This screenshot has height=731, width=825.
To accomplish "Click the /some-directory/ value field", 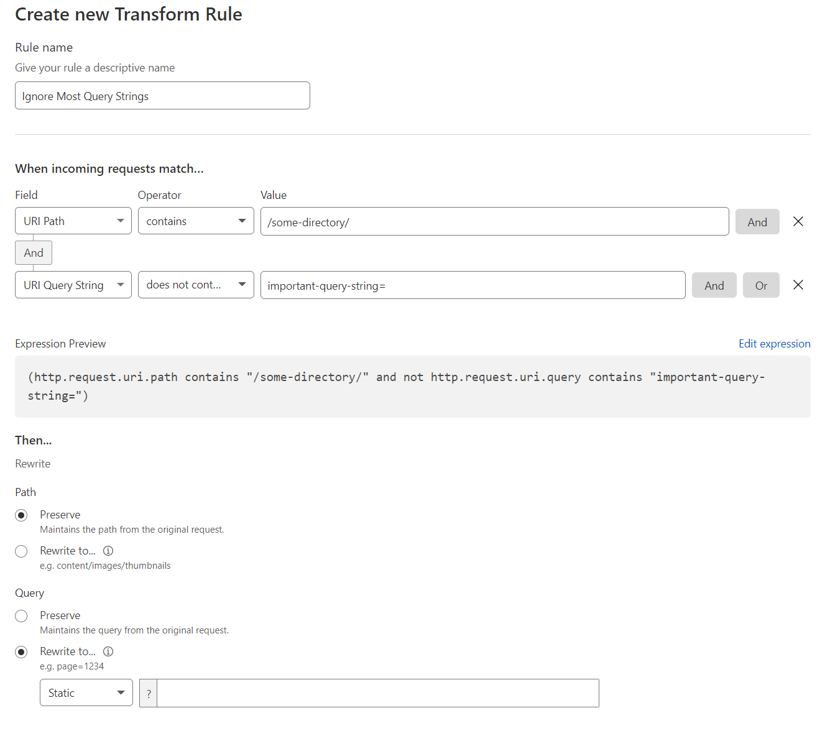I will pyautogui.click(x=494, y=221).
